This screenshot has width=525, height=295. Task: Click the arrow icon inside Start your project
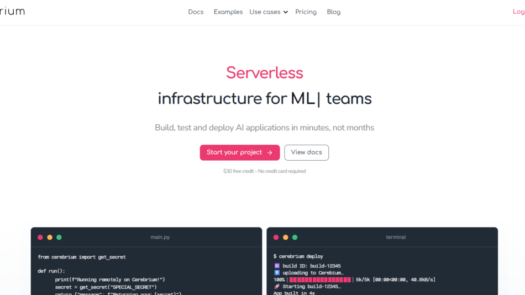(x=270, y=153)
